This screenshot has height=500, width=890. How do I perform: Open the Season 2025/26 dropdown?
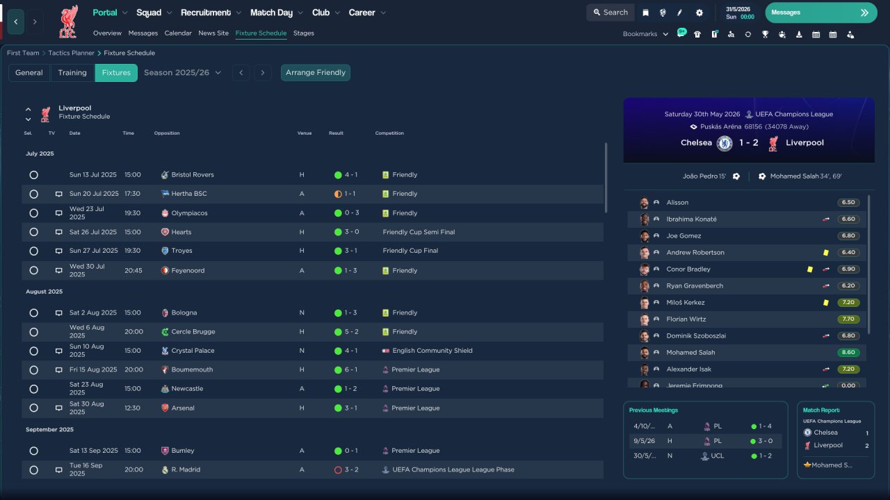click(x=182, y=73)
